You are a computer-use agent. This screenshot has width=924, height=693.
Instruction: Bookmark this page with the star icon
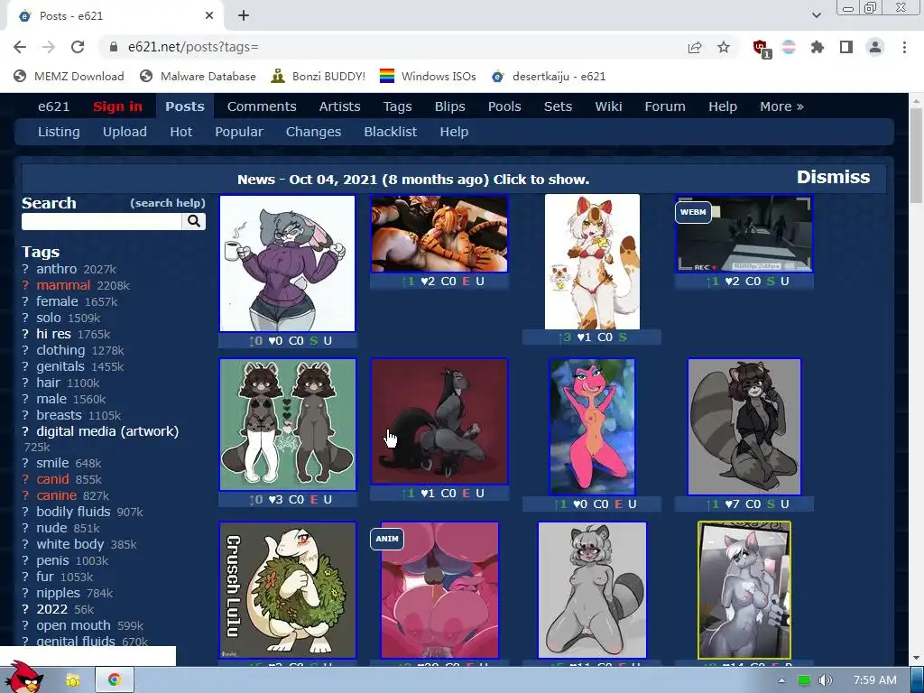(x=724, y=47)
